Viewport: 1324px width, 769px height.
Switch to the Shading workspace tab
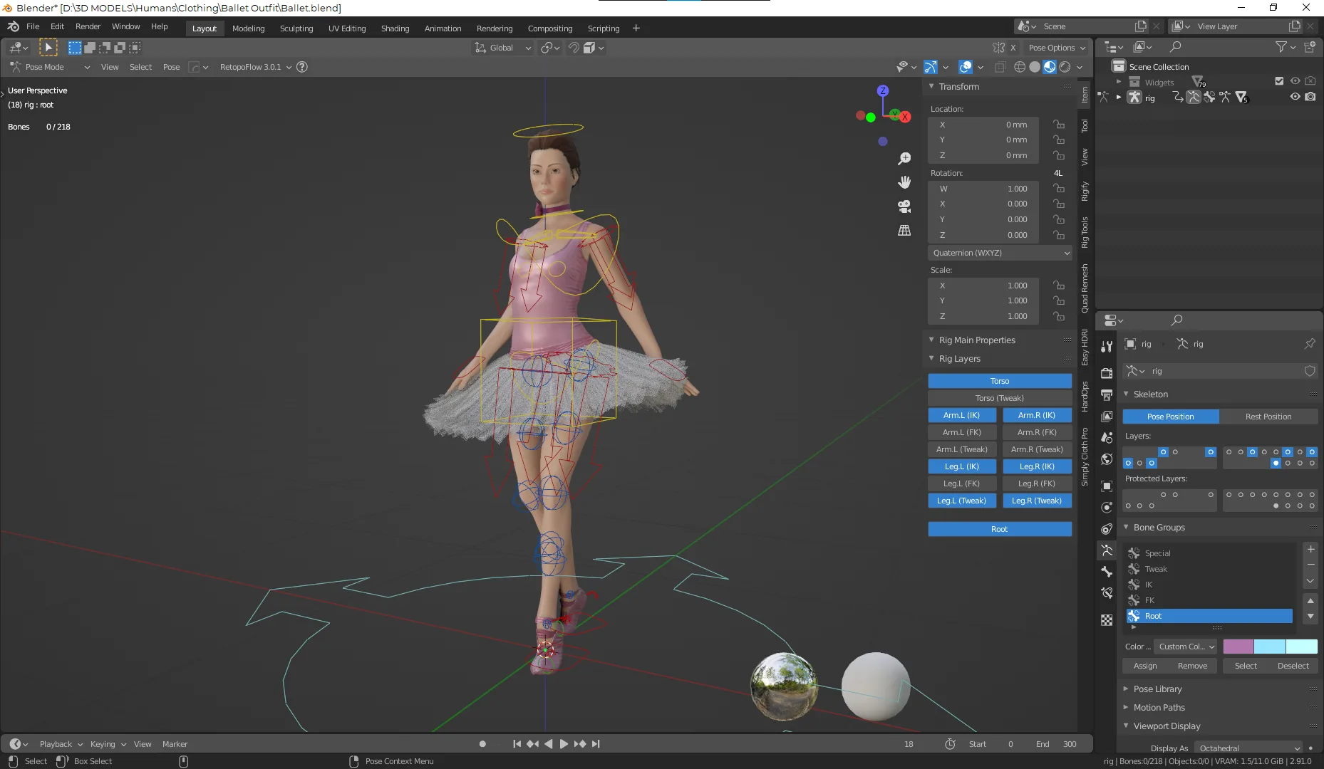pyautogui.click(x=395, y=28)
